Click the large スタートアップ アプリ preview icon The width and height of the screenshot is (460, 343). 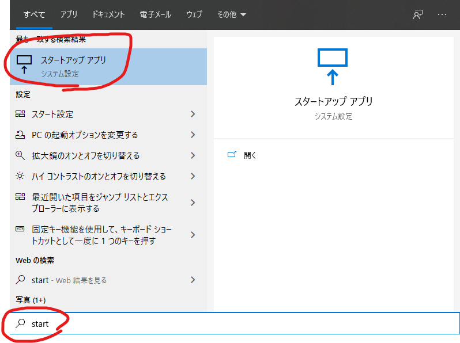[333, 67]
